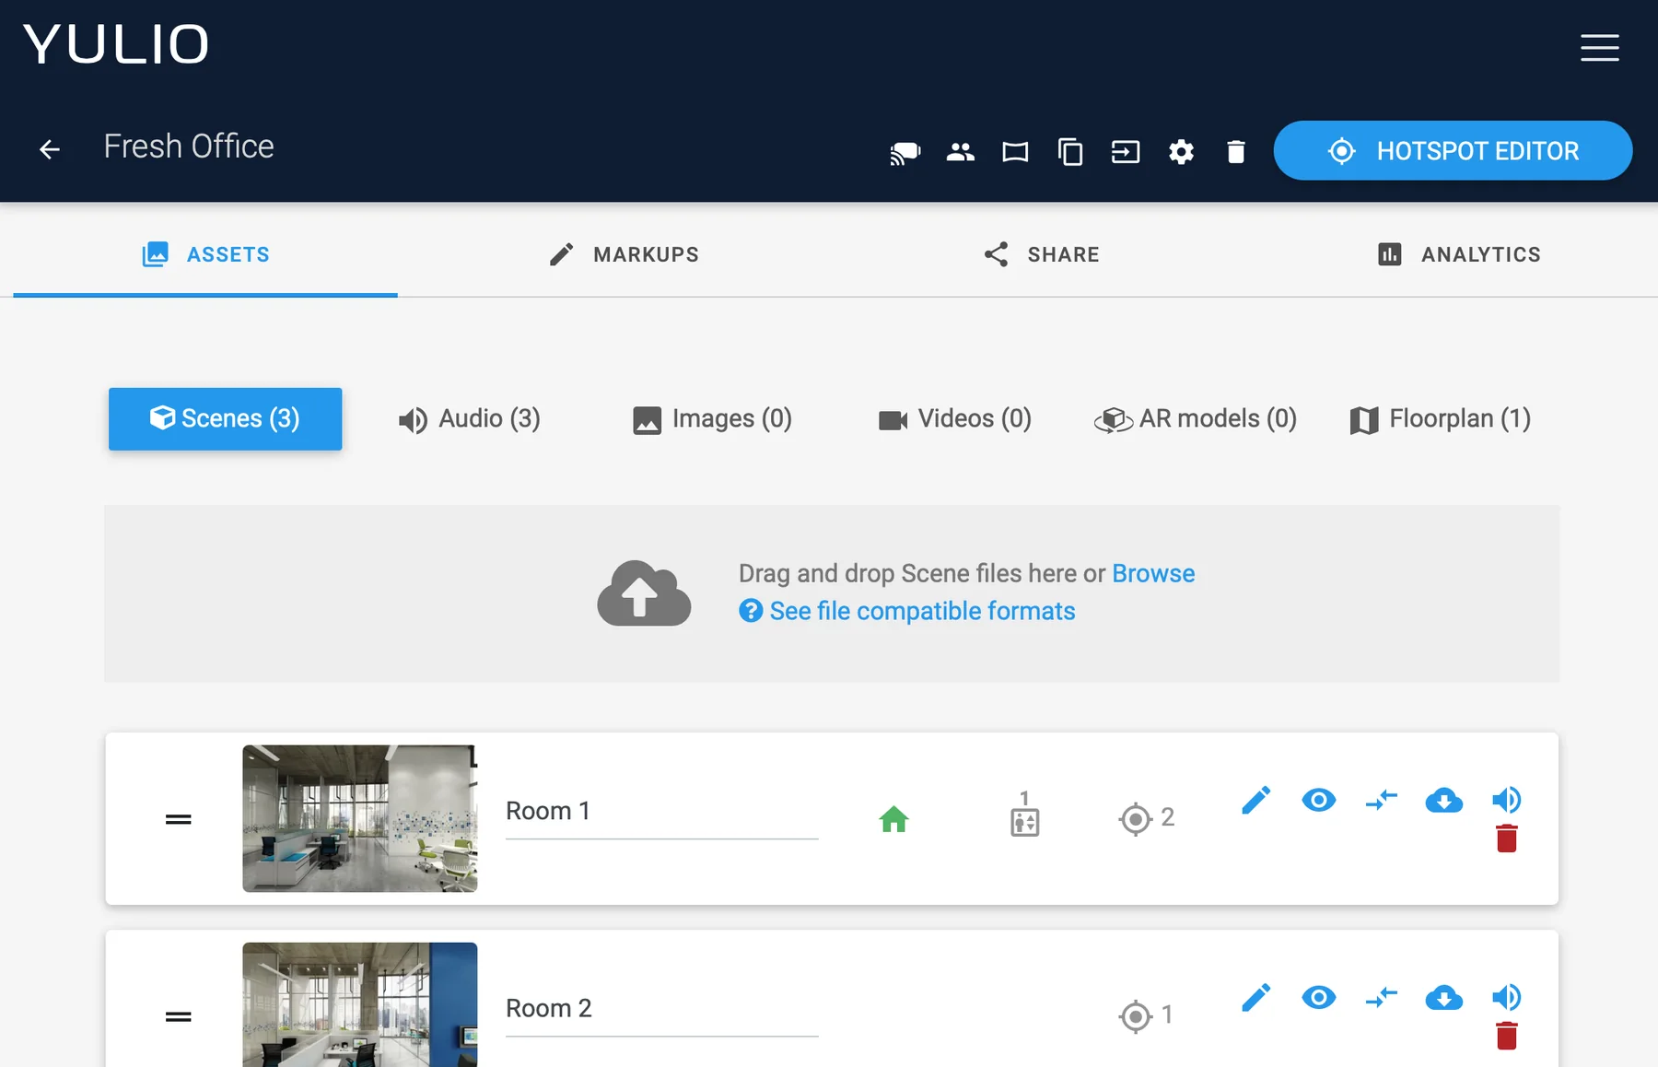Select the Scenes (3) category
Image resolution: width=1658 pixels, height=1067 pixels.
click(225, 418)
